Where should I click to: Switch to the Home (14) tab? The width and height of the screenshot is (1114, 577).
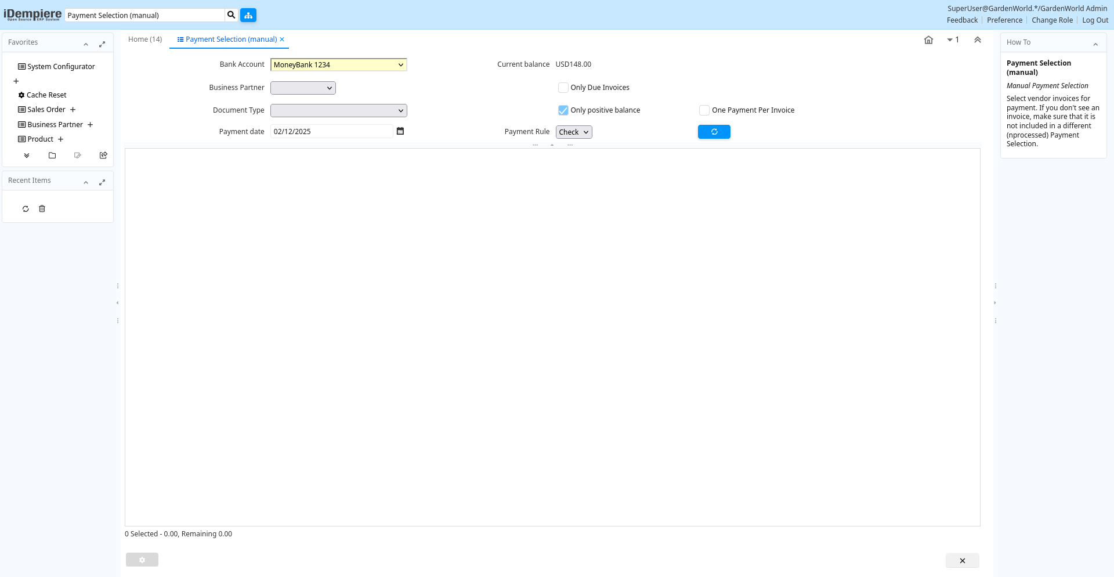(x=145, y=39)
